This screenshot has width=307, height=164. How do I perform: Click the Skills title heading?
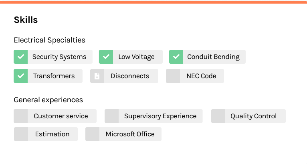[x=26, y=20]
